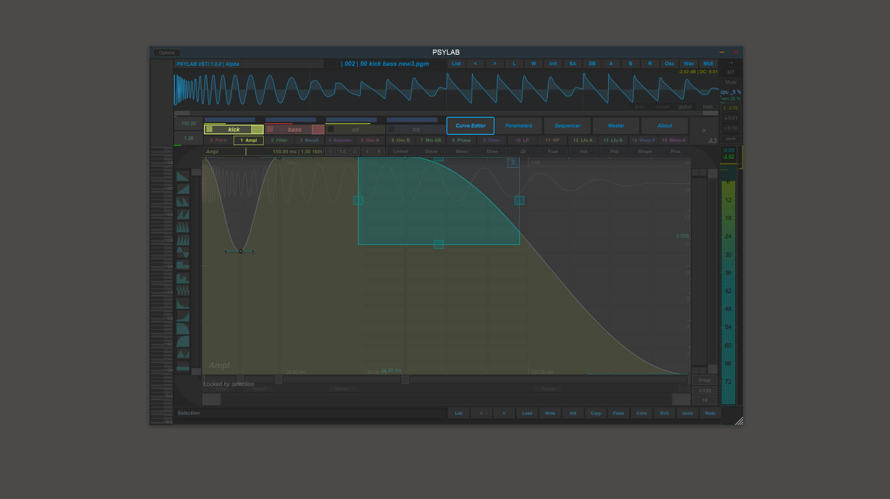Open the Options menu
This screenshot has height=499, width=890.
click(x=167, y=53)
